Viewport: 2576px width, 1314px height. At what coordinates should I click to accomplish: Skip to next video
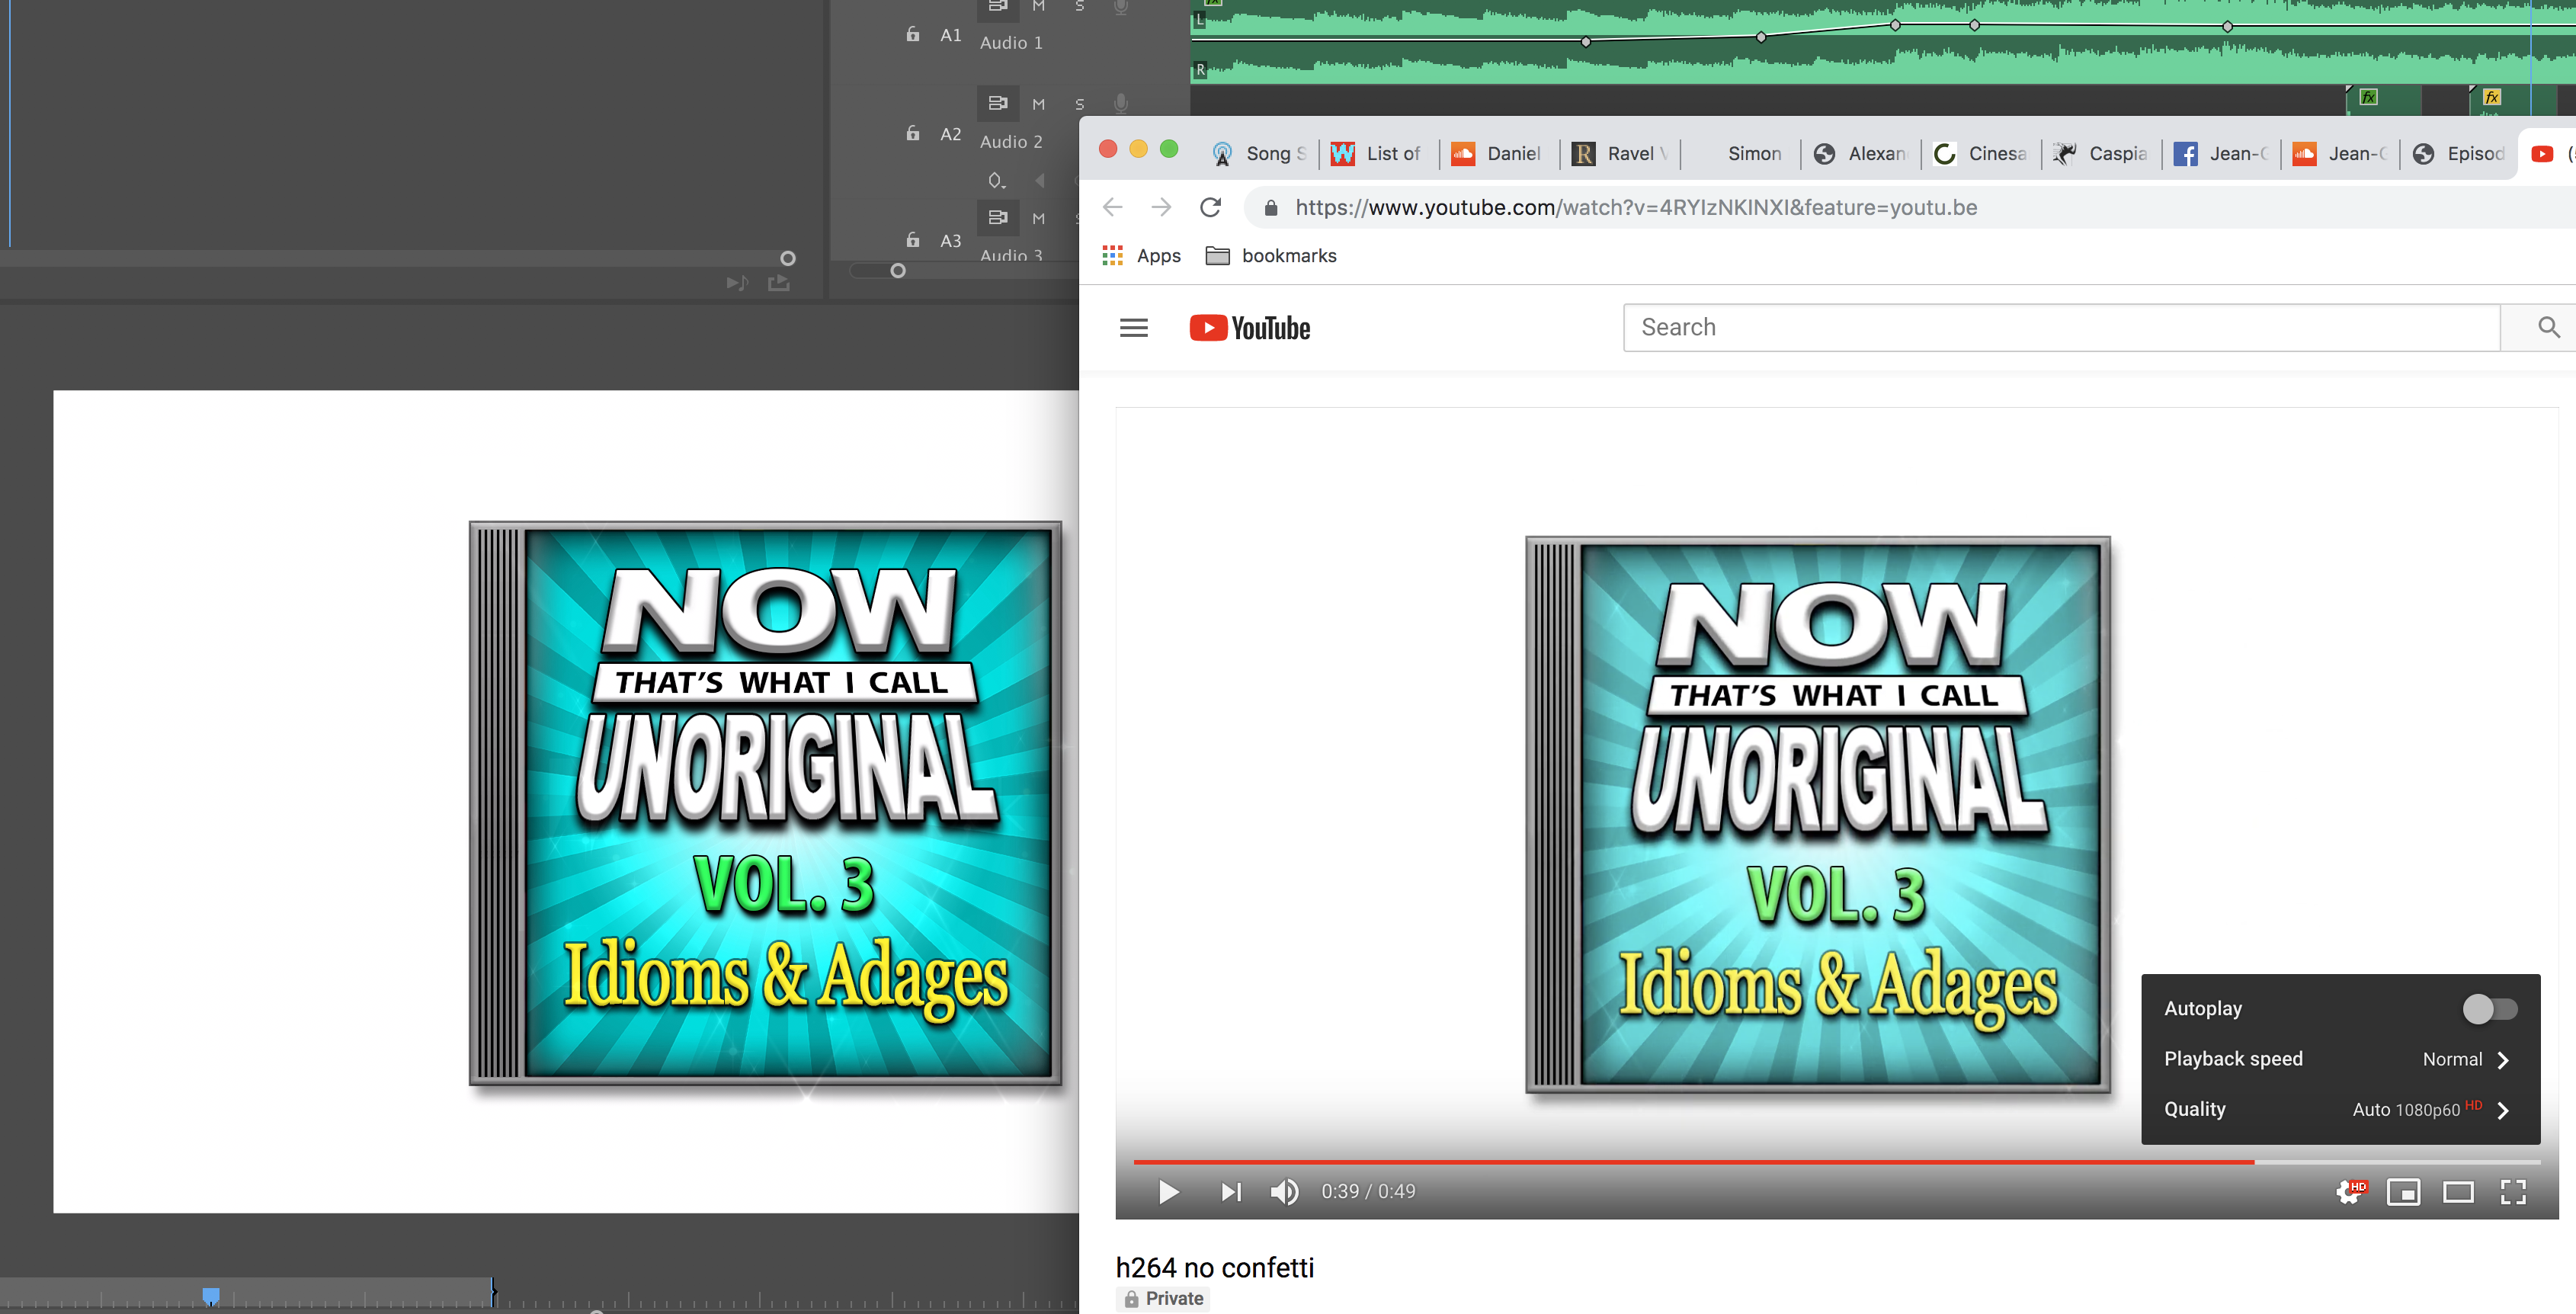(x=1231, y=1192)
